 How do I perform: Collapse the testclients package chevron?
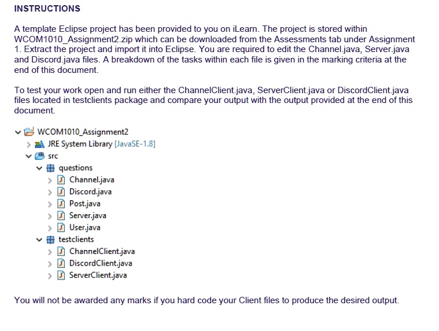pos(39,240)
